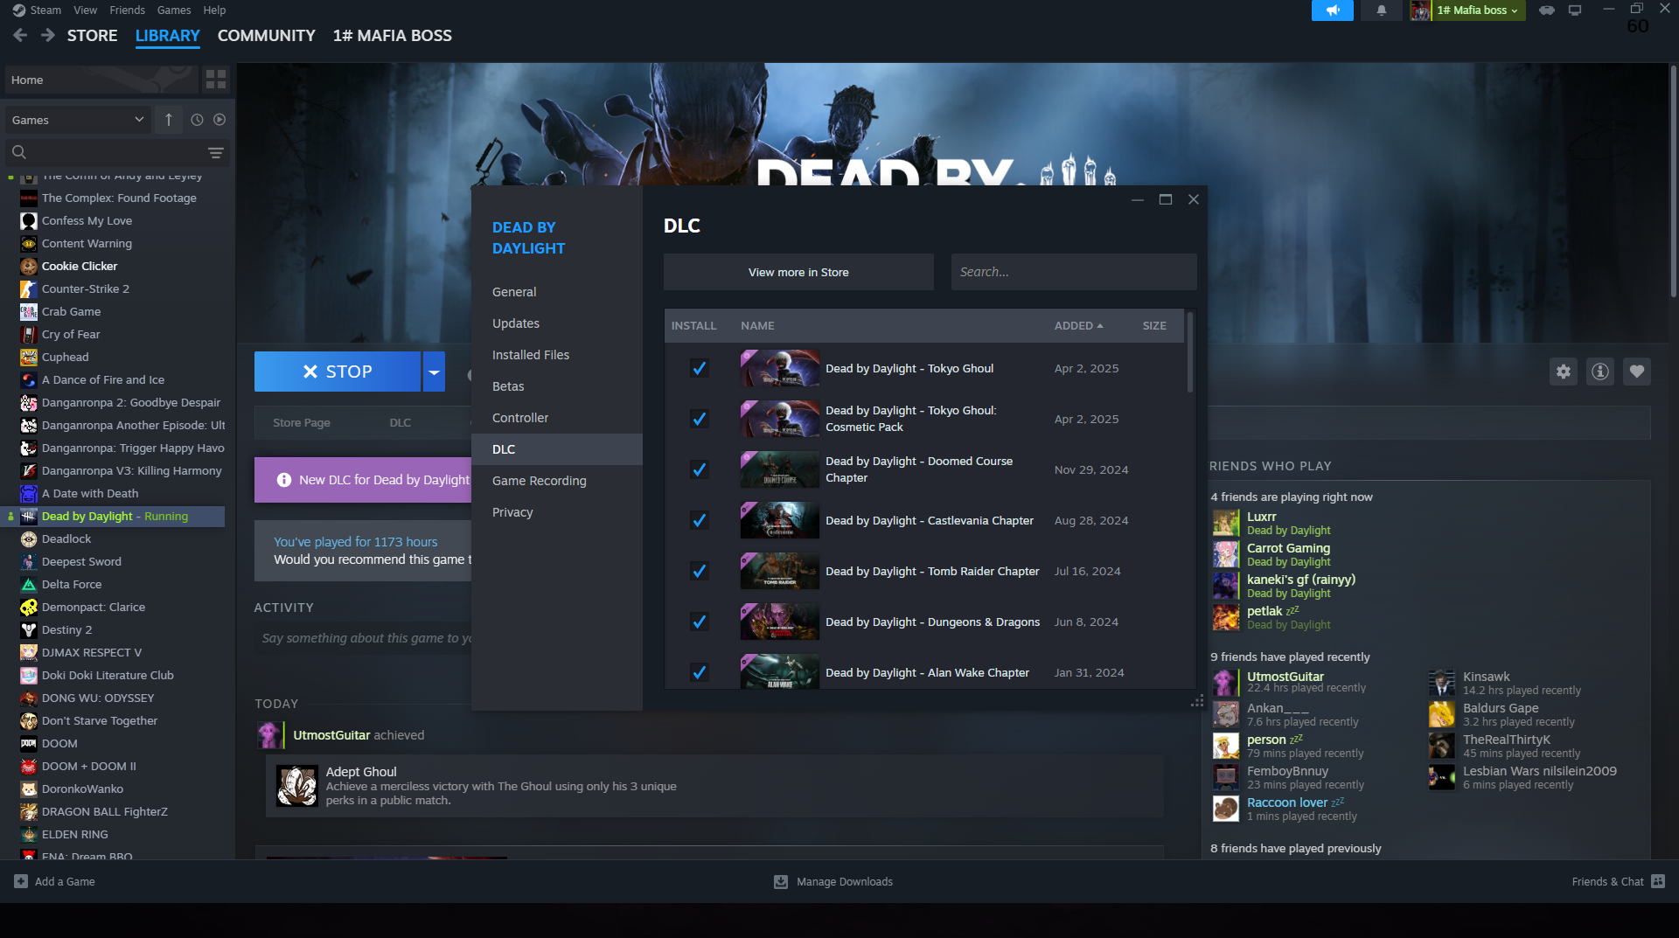Sort DLC list by Added column
This screenshot has height=938, width=1679.
pyautogui.click(x=1078, y=326)
